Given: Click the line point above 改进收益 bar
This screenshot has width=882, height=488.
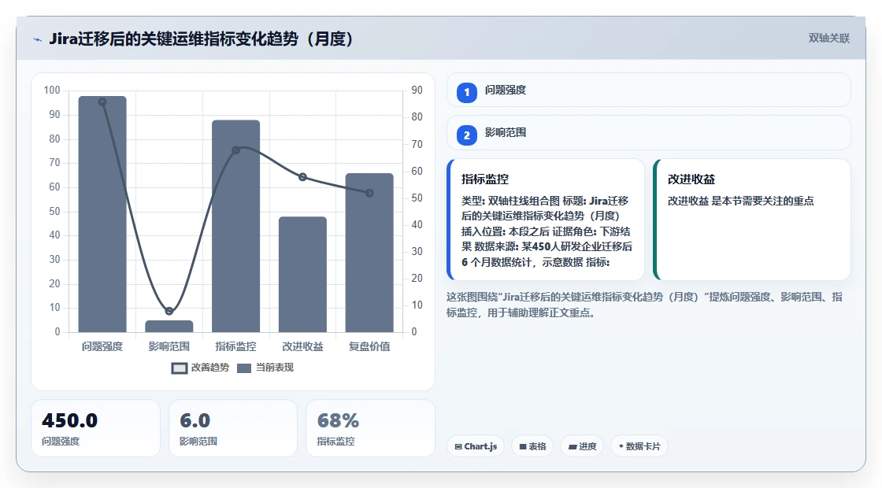Looking at the screenshot, I should tap(302, 177).
